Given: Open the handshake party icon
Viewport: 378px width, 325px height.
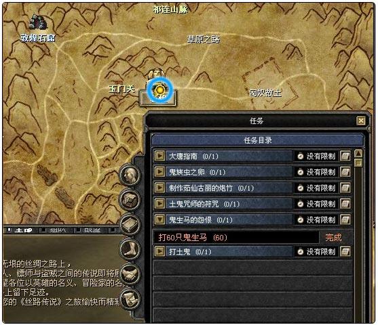Looking at the screenshot, I should click(x=130, y=274).
